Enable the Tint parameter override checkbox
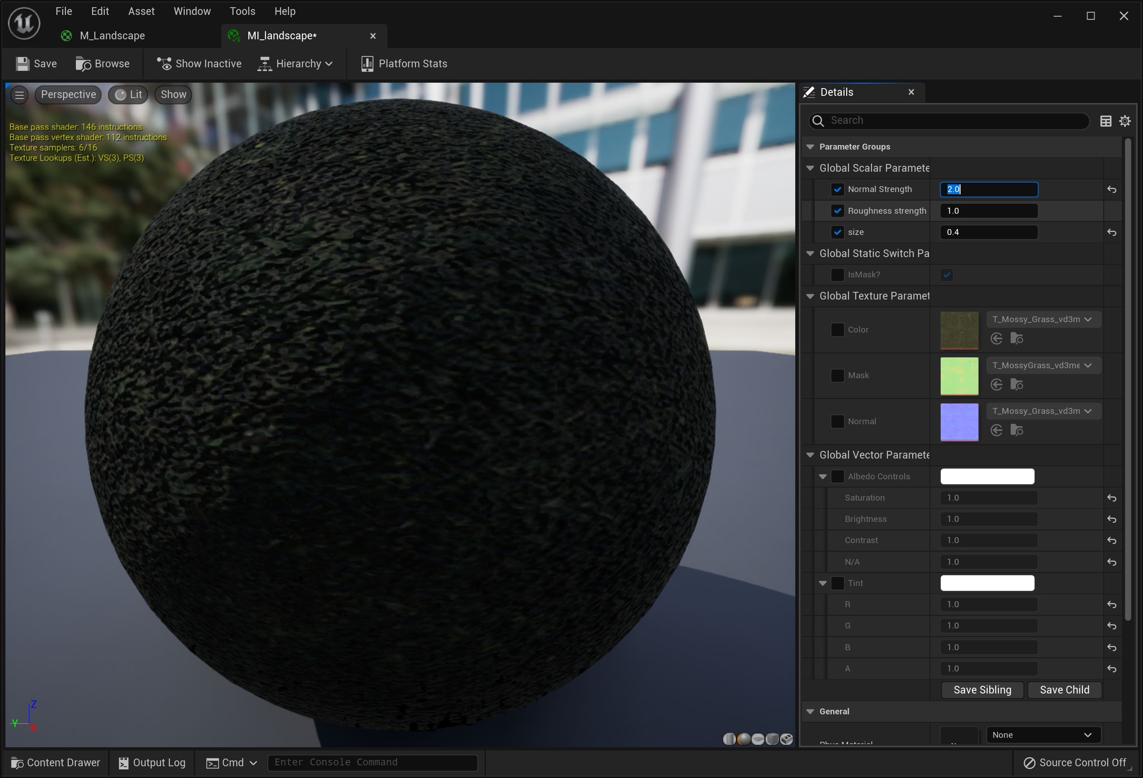 pos(837,583)
